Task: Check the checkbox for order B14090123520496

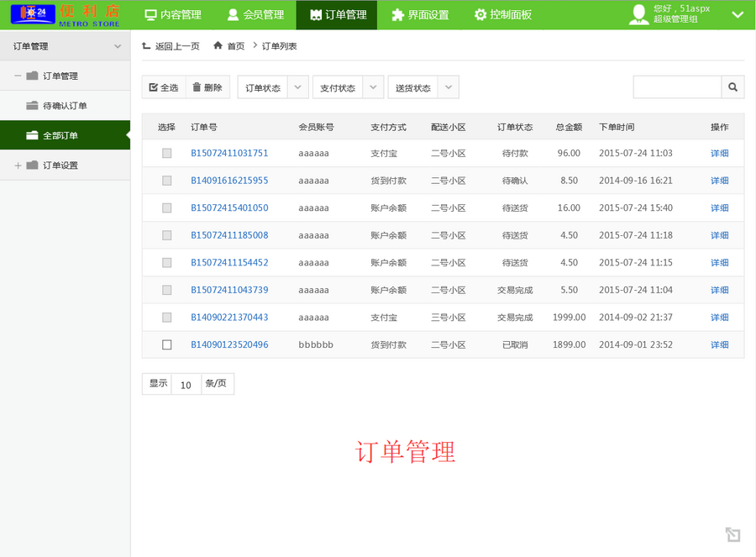Action: (166, 344)
